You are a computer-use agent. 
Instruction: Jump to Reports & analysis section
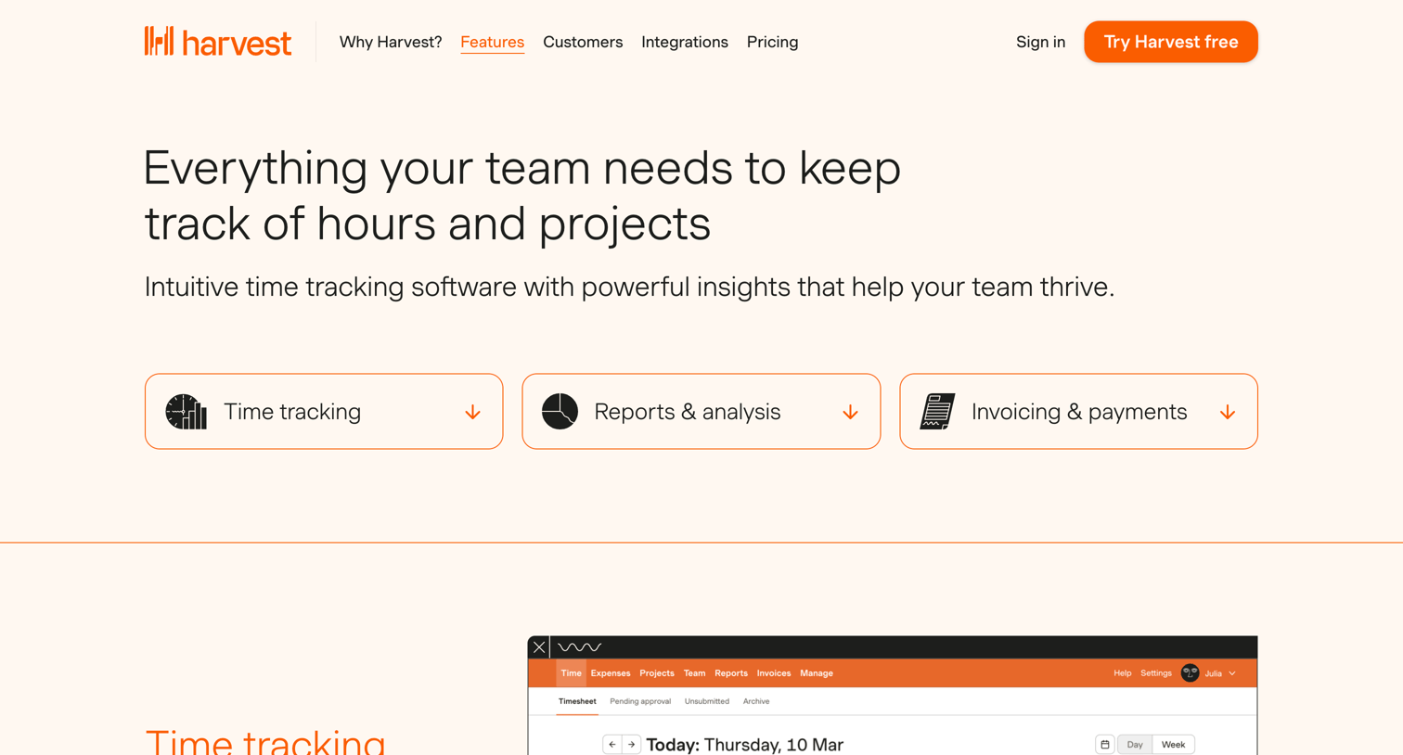pos(701,412)
